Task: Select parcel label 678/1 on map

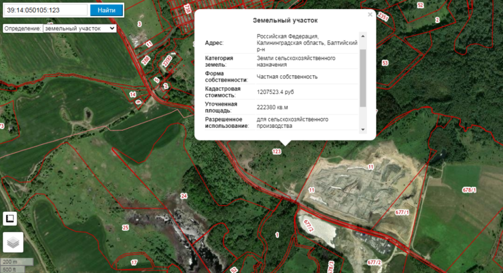Action: [469, 190]
